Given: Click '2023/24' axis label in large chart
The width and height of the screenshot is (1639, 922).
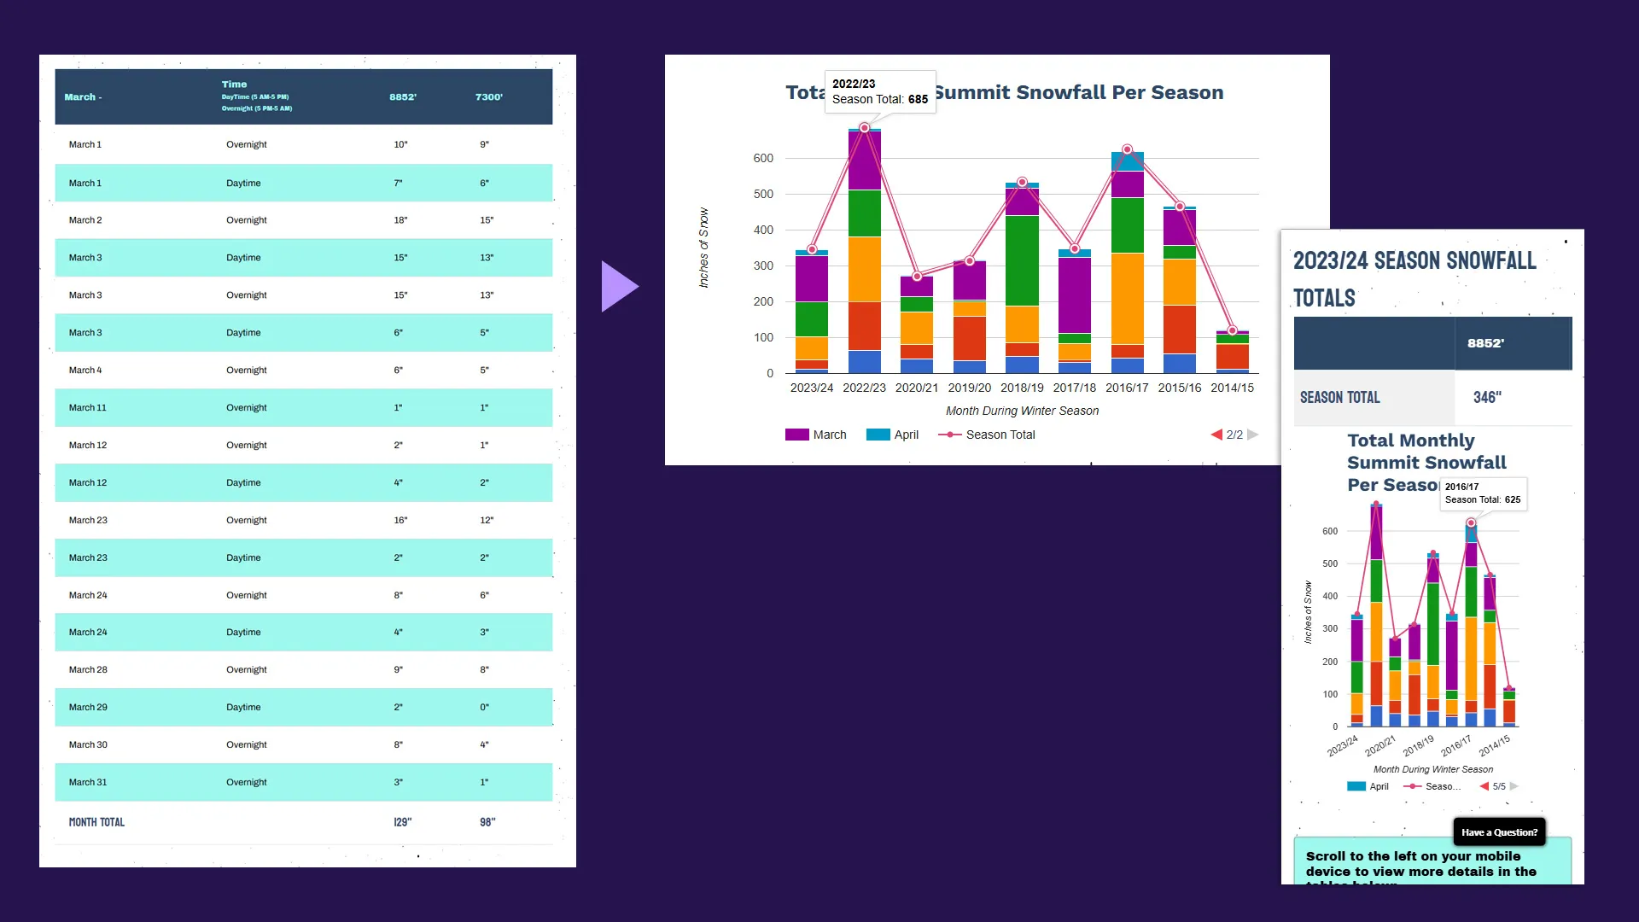Looking at the screenshot, I should point(812,388).
